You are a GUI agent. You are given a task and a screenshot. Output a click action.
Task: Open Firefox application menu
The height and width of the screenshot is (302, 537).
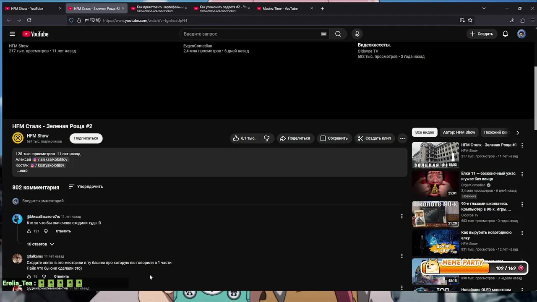[x=532, y=20]
